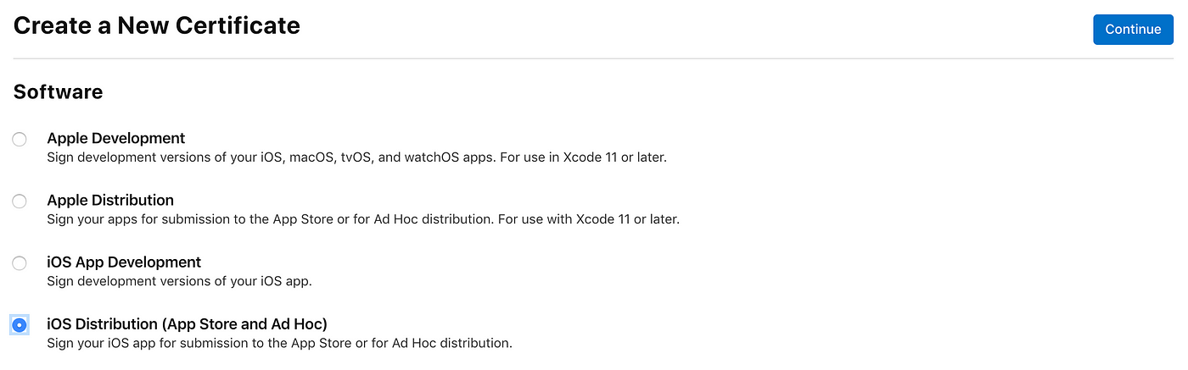Click the horizontal divider below the title
Screen dimensions: 1188x370
pos(593,58)
